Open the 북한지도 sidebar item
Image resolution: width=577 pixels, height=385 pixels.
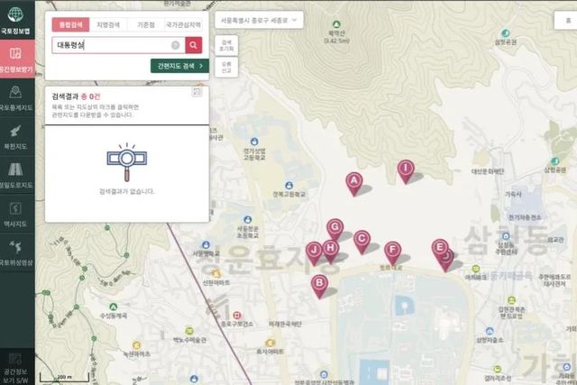pos(17,136)
